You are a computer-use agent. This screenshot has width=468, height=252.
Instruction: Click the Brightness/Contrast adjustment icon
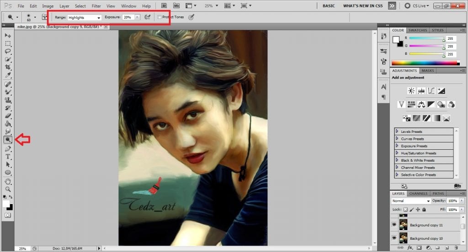point(411,91)
